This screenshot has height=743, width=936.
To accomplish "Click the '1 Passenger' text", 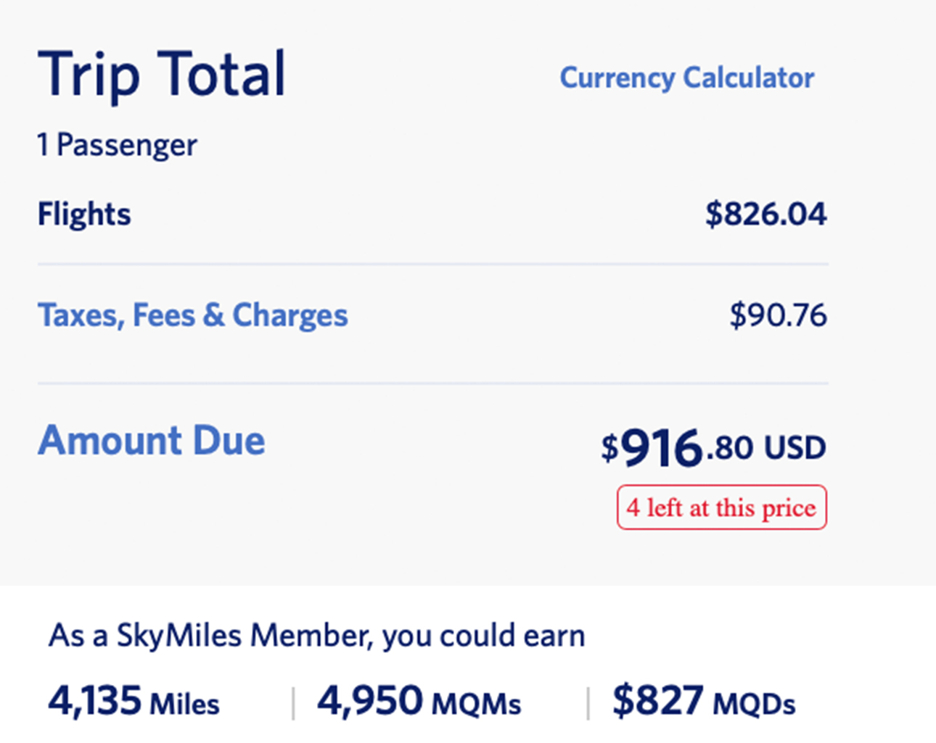I will point(117,145).
